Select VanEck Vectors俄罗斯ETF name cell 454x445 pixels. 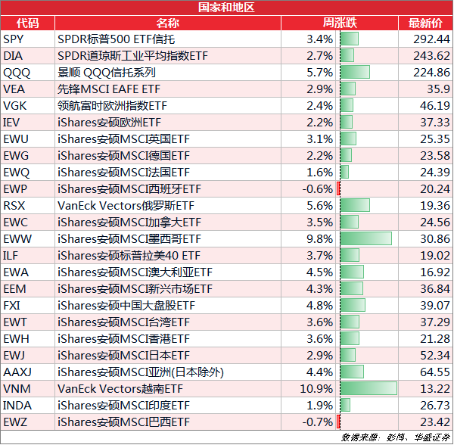tap(168, 206)
